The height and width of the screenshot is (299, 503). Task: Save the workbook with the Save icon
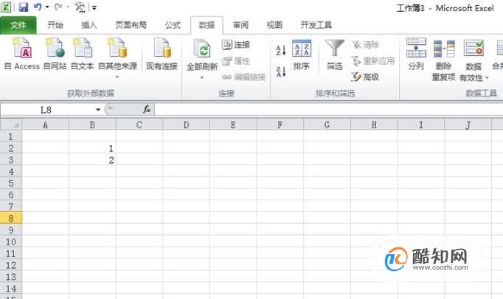point(24,7)
